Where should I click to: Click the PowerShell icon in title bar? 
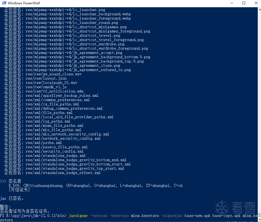coord(4,3)
